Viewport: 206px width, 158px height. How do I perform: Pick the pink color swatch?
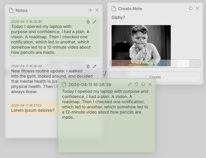coord(115,64)
